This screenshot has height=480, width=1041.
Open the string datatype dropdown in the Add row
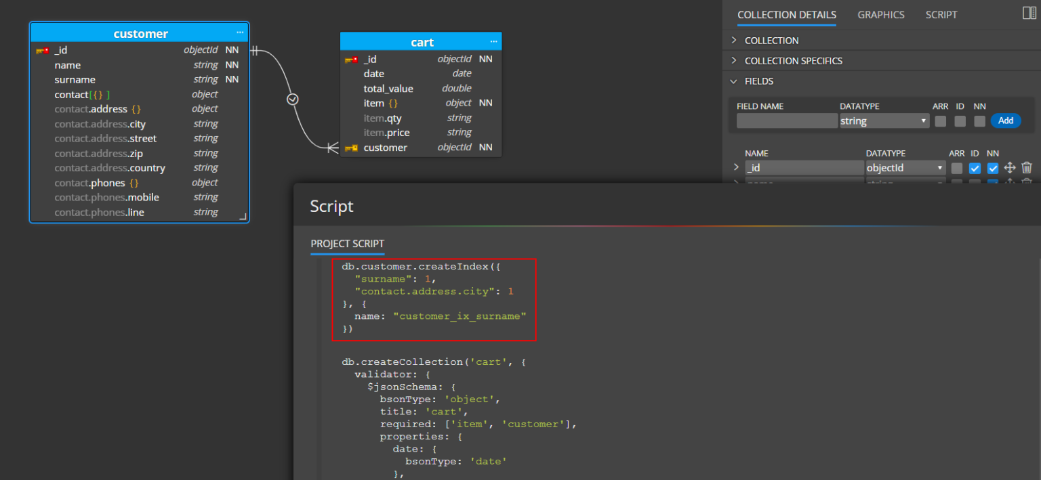tap(884, 120)
